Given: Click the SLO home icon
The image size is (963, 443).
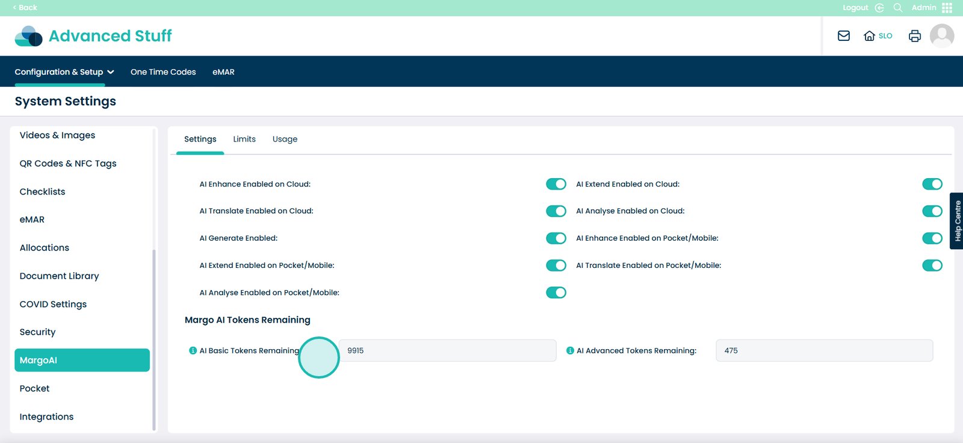Looking at the screenshot, I should point(869,36).
